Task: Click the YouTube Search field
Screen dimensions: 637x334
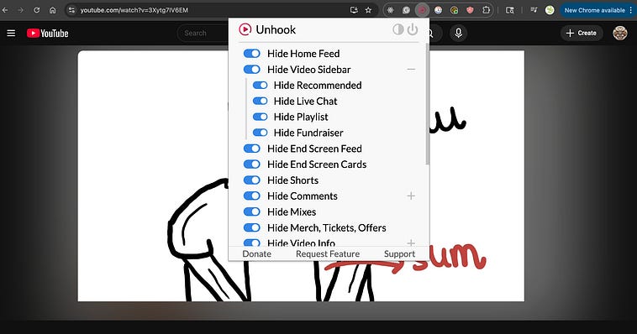Action: pos(203,33)
